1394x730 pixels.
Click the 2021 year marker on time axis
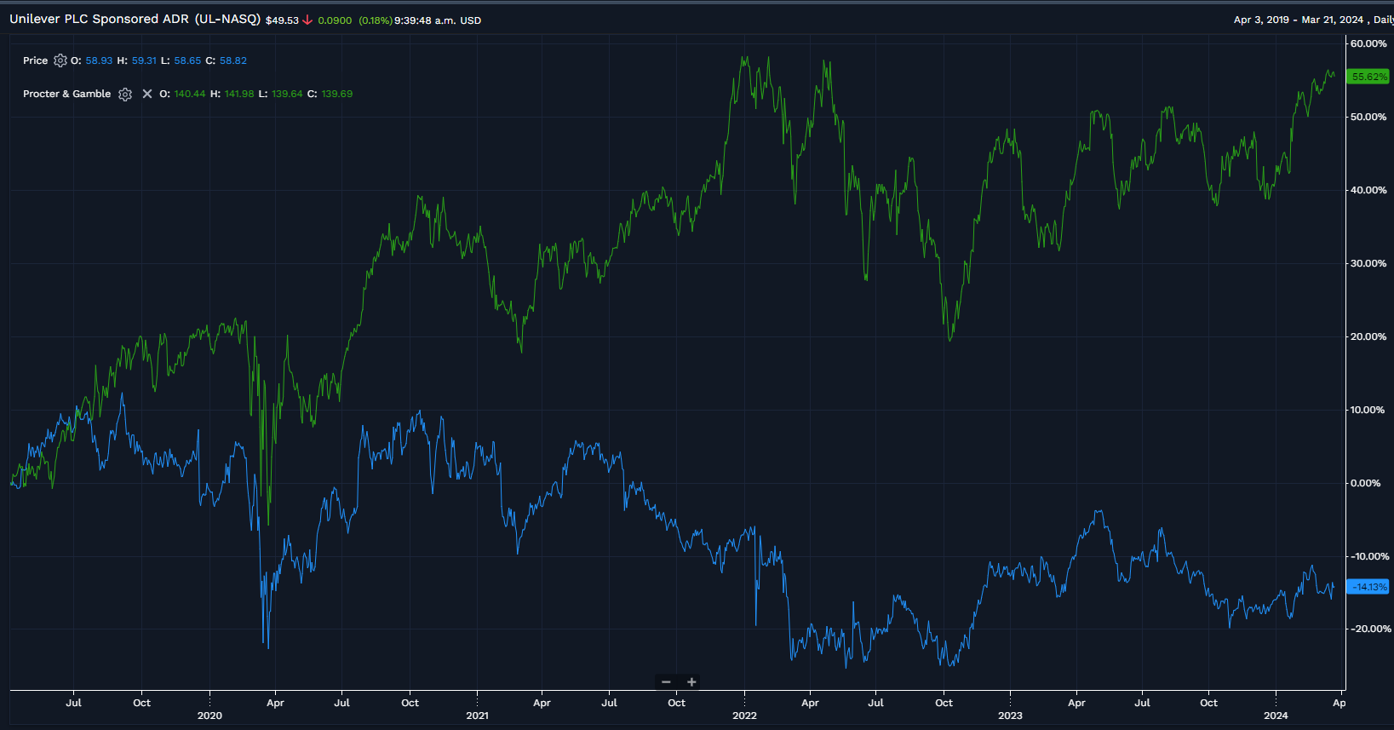coord(477,716)
